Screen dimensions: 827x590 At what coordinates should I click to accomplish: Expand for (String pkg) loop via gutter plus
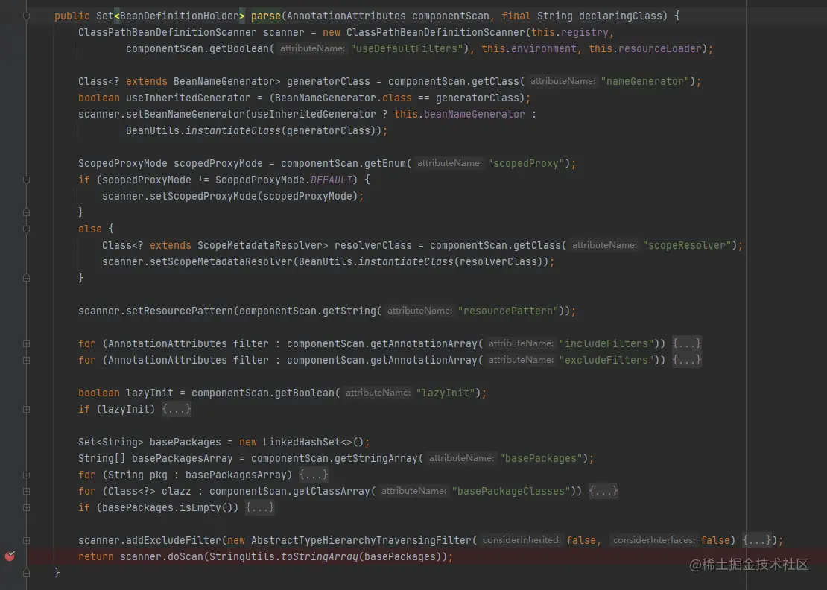point(26,475)
